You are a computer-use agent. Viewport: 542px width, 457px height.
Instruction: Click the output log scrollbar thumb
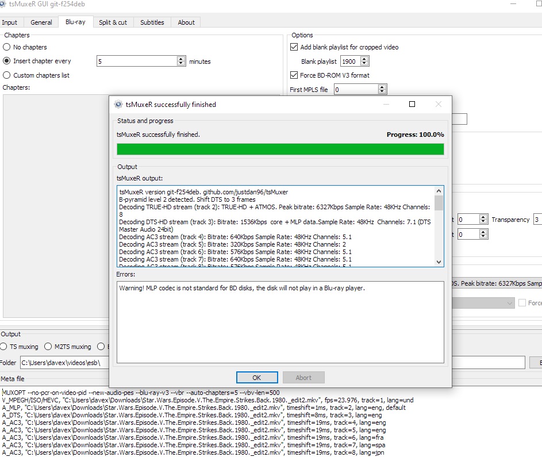tap(439, 202)
